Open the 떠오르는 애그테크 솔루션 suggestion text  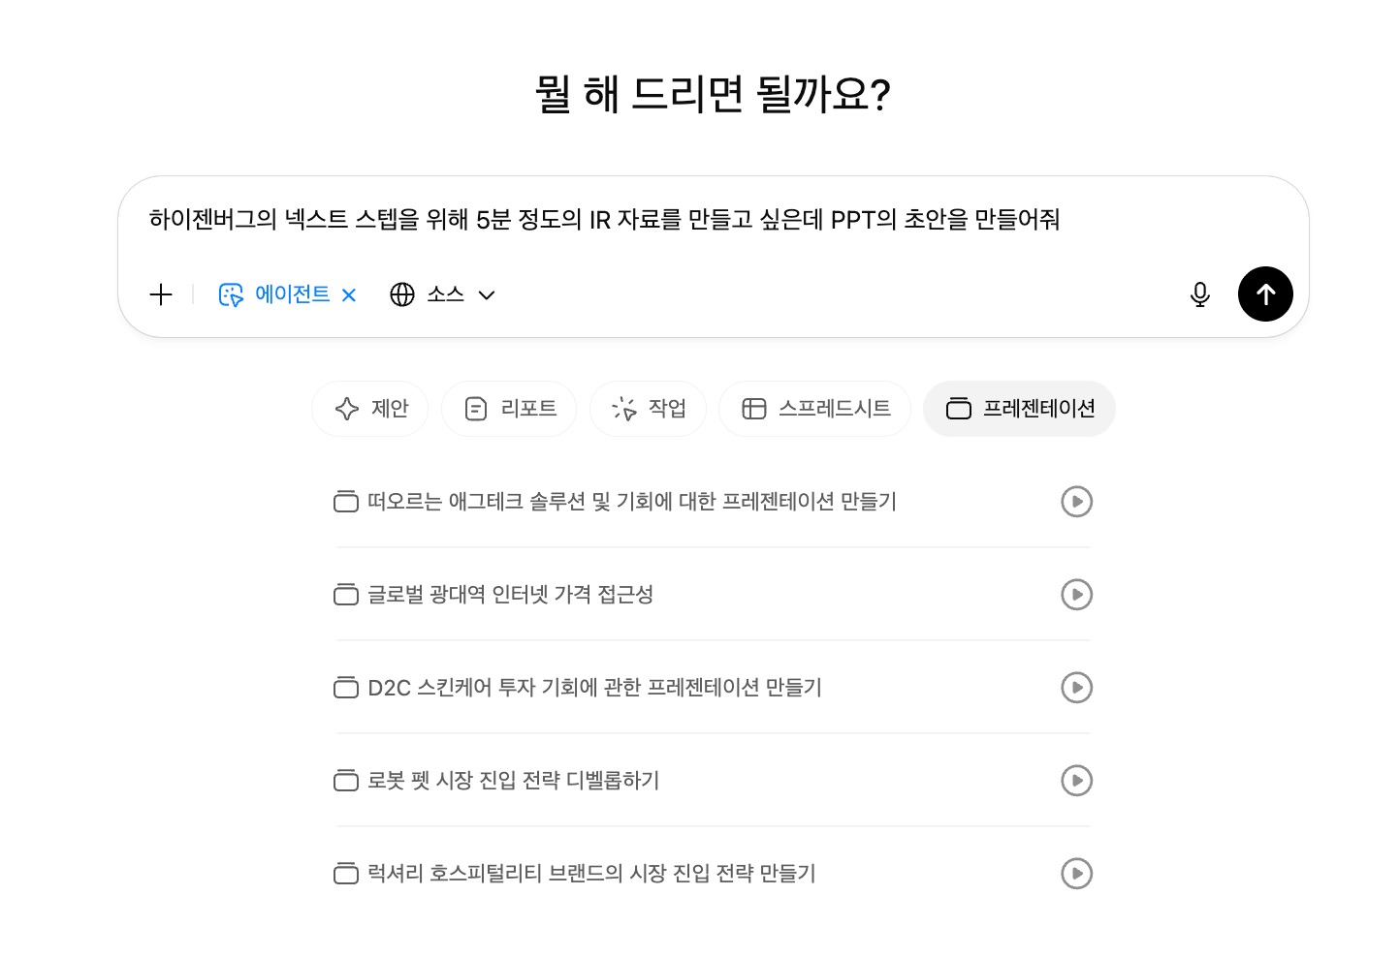click(x=631, y=502)
